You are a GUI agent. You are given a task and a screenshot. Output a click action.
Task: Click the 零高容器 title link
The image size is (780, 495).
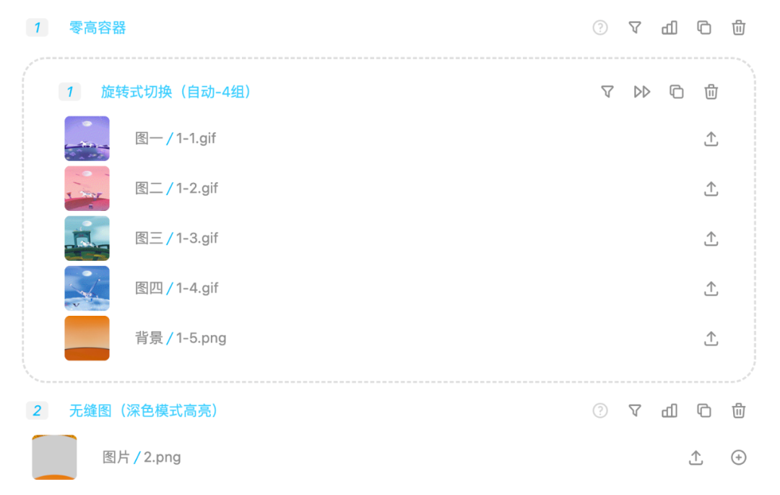tap(97, 28)
